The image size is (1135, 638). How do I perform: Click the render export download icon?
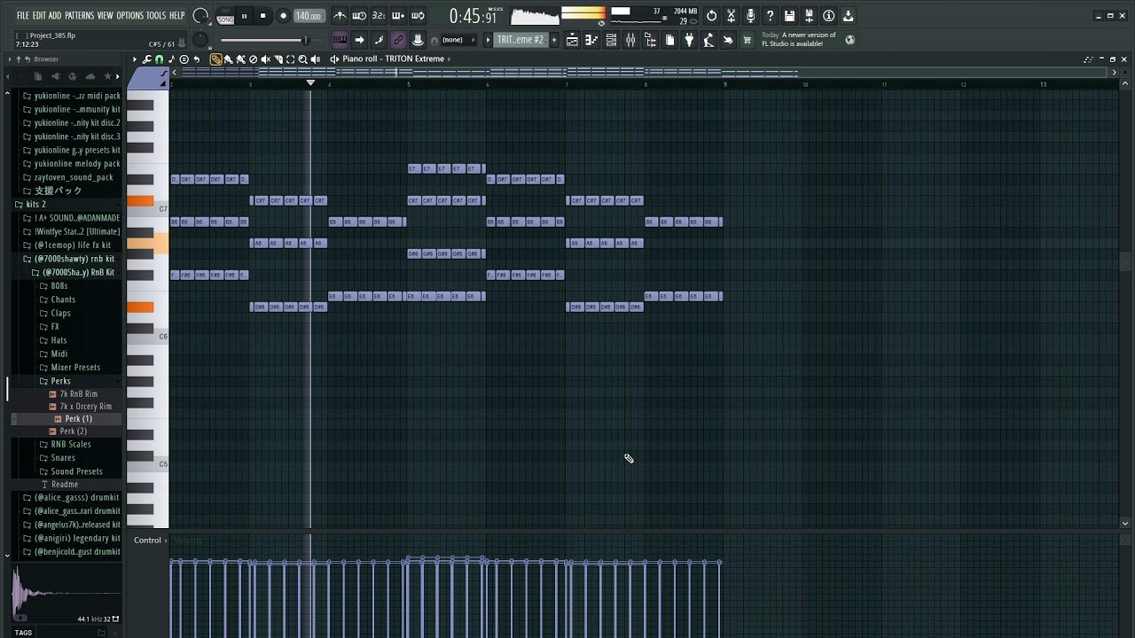tap(848, 16)
